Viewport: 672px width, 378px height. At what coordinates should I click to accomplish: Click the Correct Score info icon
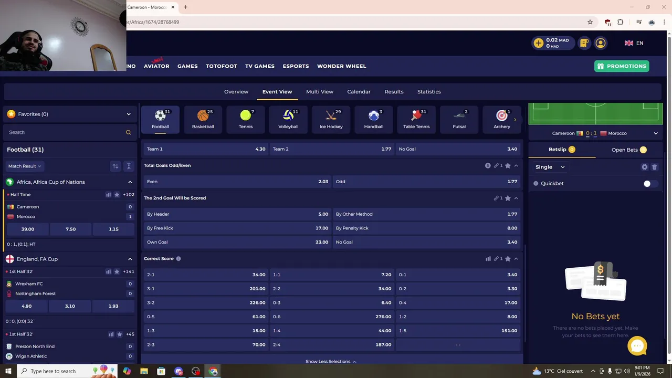coord(178,259)
